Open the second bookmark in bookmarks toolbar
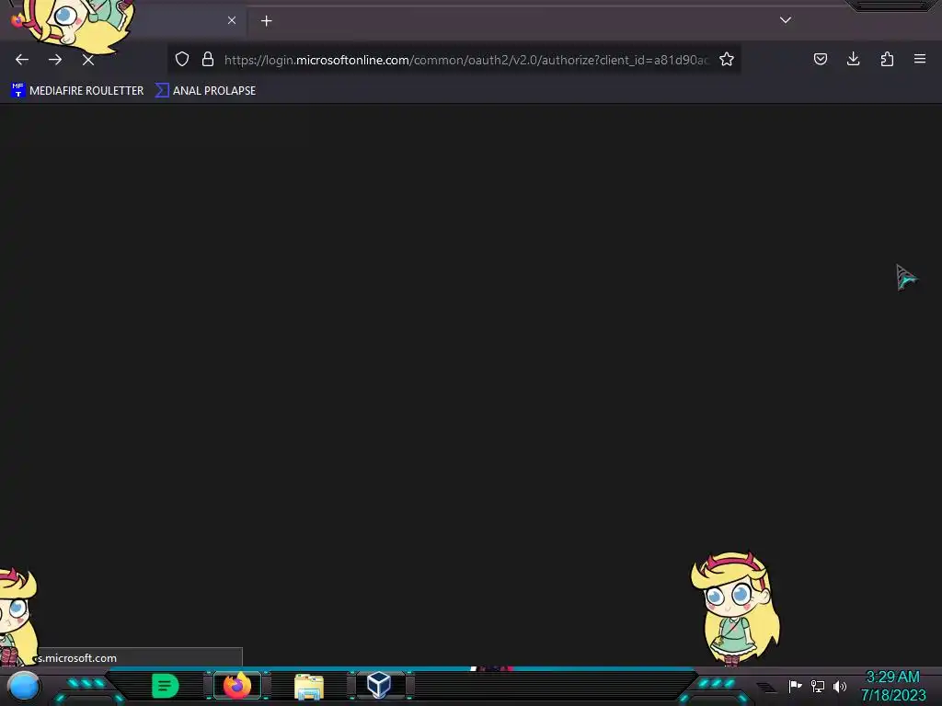942x706 pixels. [205, 91]
